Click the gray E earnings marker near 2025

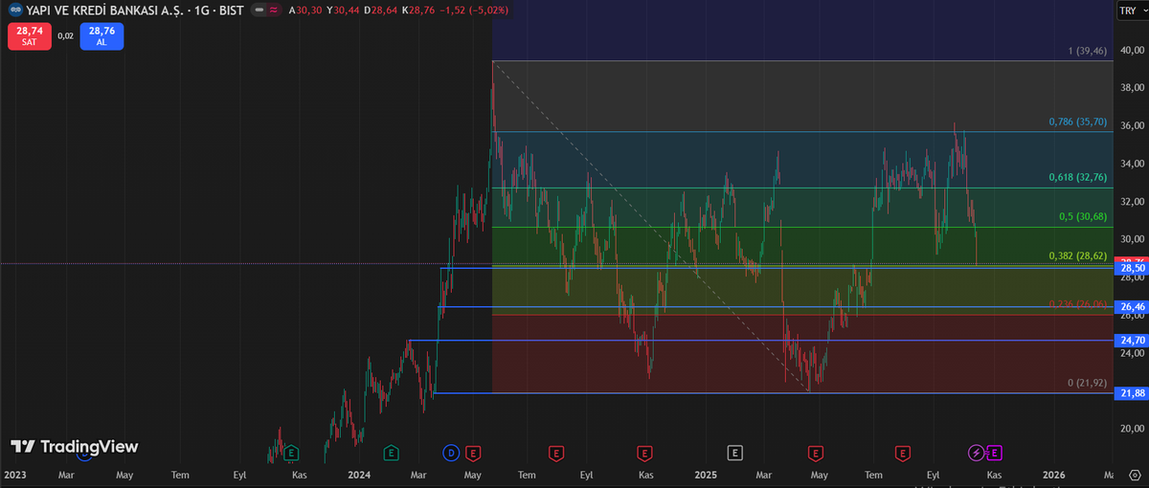point(734,452)
